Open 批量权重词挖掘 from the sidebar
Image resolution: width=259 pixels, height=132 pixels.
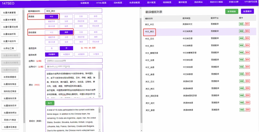[x=11, y=27]
